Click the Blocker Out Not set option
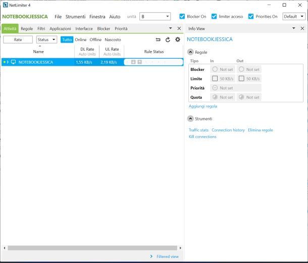 [249, 69]
